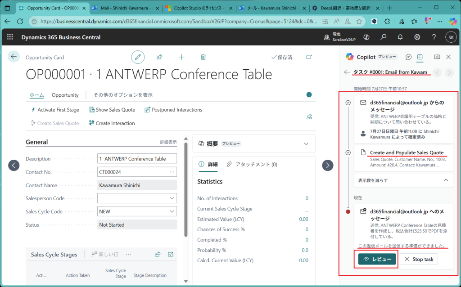Open Salesperson Code dropdown
461x287 pixels.
(172, 198)
